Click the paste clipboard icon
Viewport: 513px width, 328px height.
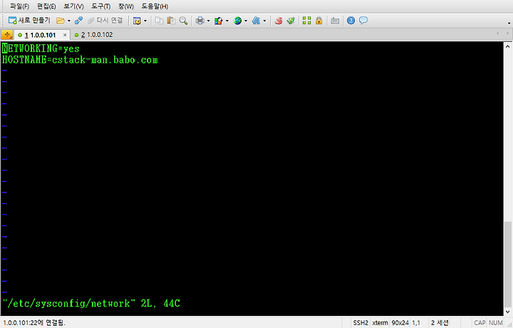[171, 21]
